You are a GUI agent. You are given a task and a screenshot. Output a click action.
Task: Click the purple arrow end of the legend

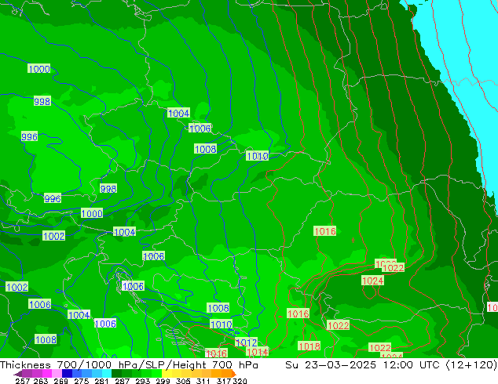pyautogui.click(x=18, y=374)
